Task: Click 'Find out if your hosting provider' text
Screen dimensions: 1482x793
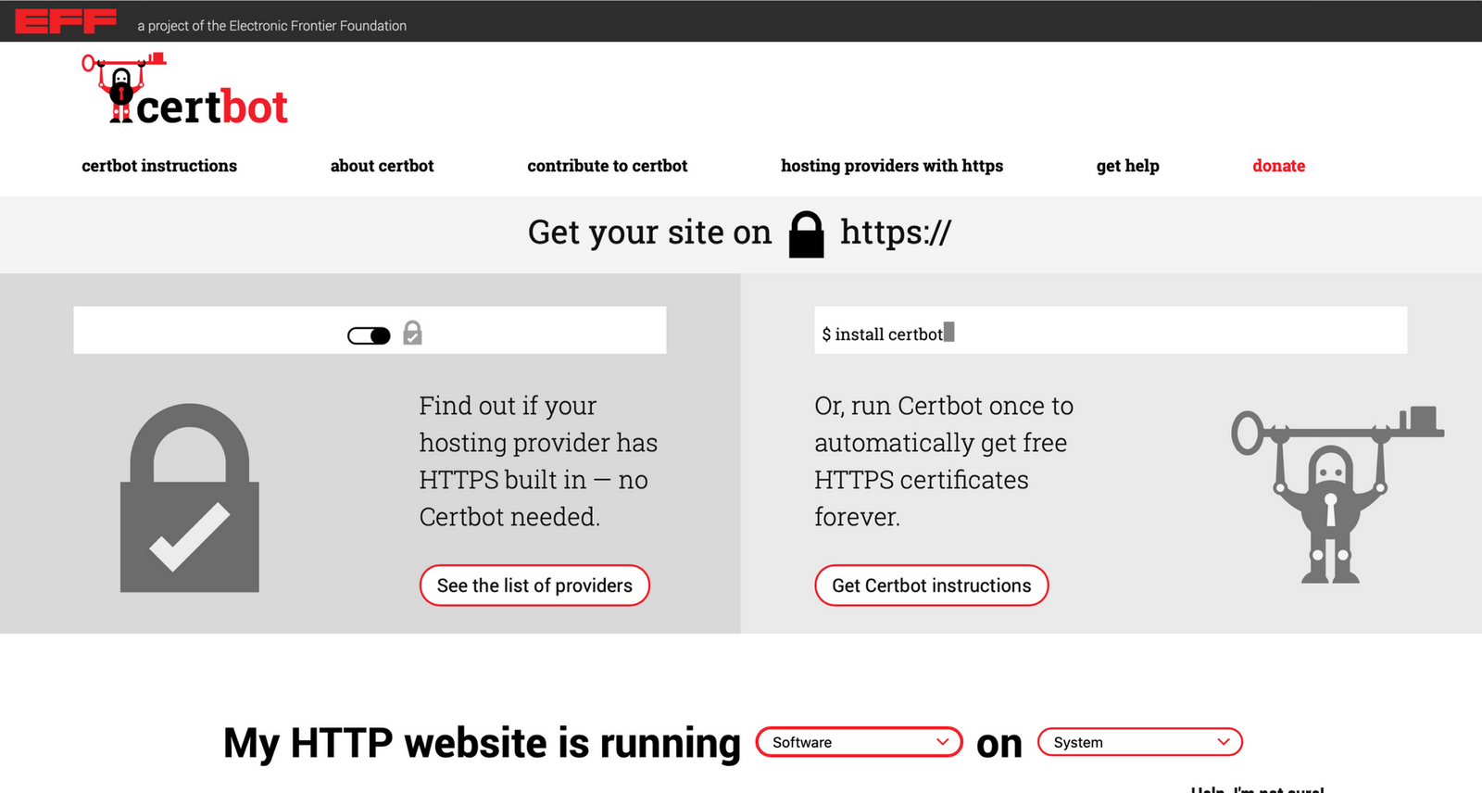Action: pyautogui.click(x=539, y=461)
